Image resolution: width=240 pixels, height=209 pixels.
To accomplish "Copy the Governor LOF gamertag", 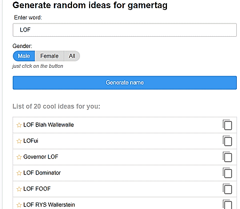I will click(227, 157).
